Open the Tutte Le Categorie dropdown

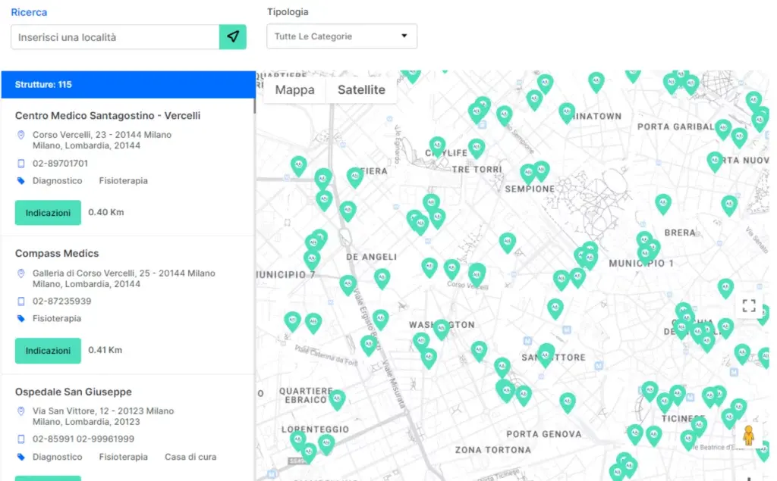pos(342,36)
